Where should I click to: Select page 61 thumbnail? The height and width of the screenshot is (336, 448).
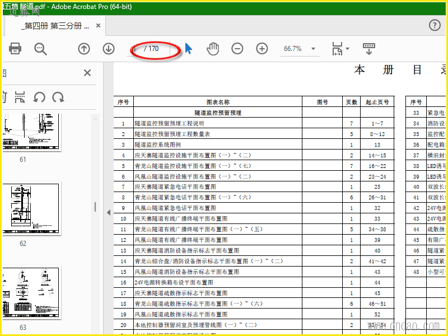coord(32,132)
